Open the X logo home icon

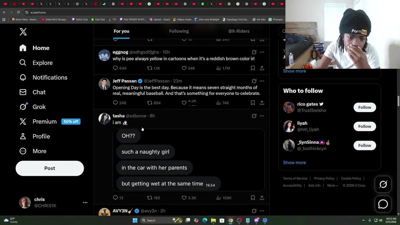23,32
